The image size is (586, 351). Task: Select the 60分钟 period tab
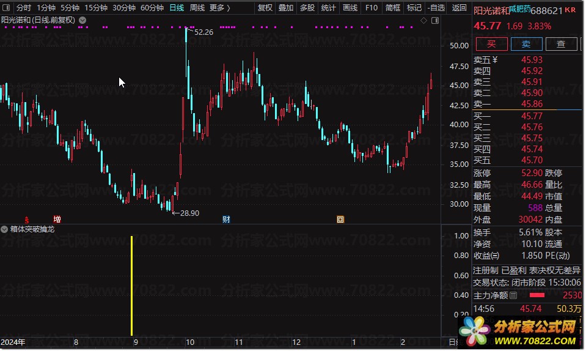[x=152, y=7]
